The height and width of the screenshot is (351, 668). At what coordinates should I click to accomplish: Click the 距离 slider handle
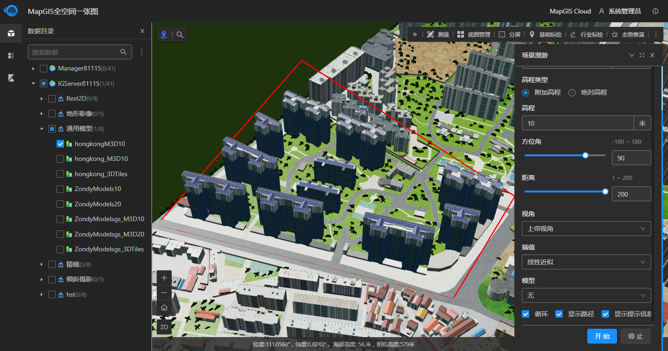point(605,191)
